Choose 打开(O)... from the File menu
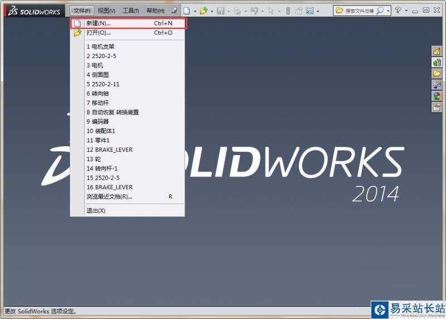Screen dimensions: 446x319 coord(128,33)
